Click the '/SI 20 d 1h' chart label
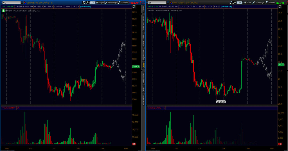Viewport: 288px width, 151px height. (154, 7)
